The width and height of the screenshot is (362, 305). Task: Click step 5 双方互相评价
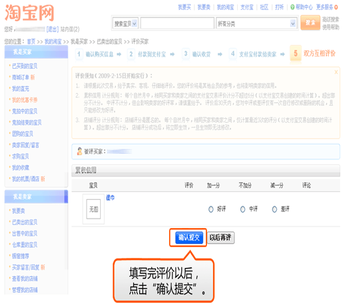click(x=313, y=53)
